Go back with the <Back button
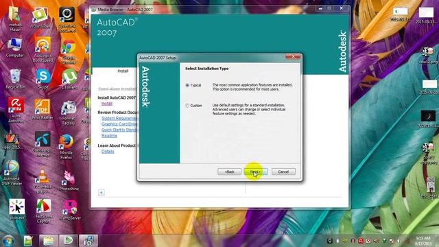This screenshot has width=439, height=247. pyautogui.click(x=229, y=172)
